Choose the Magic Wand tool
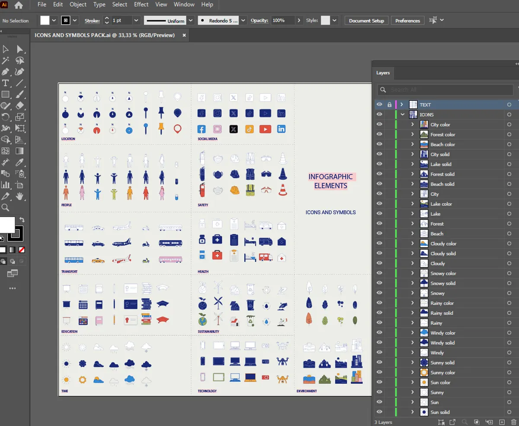This screenshot has height=426, width=519. pyautogui.click(x=5, y=61)
